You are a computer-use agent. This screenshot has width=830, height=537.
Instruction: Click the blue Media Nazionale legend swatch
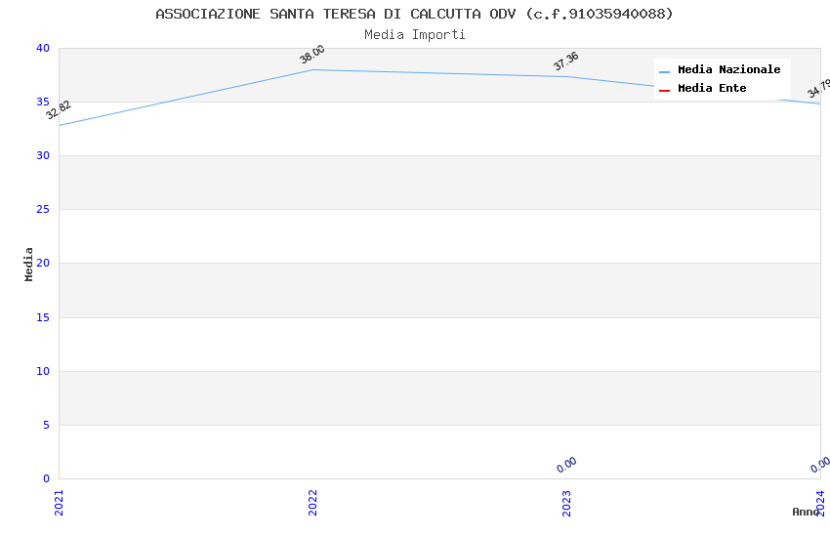[664, 71]
